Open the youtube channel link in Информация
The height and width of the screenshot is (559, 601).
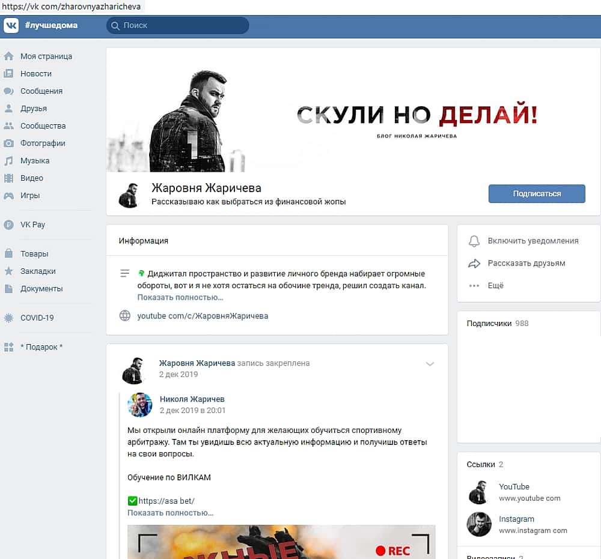click(x=203, y=316)
